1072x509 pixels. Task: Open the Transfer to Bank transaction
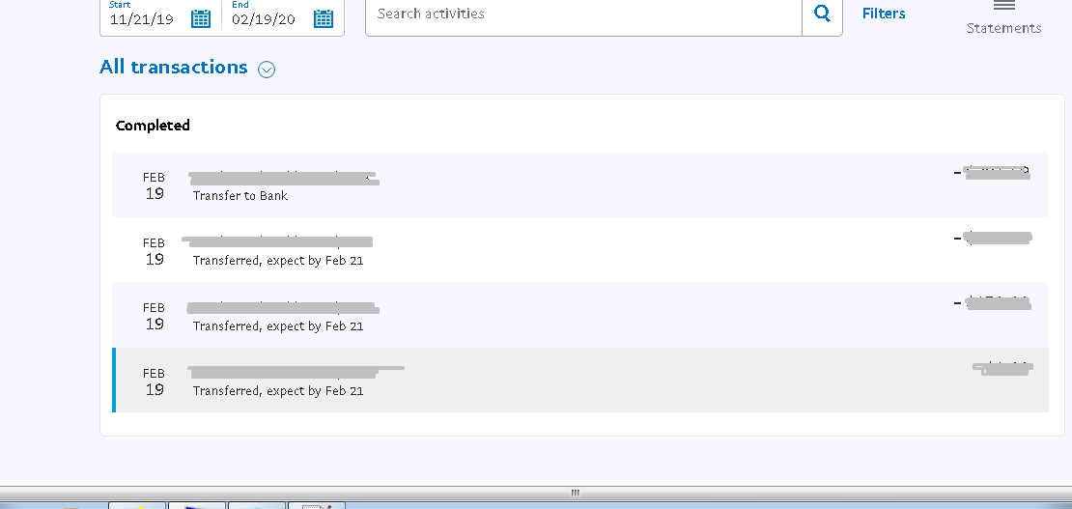579,184
